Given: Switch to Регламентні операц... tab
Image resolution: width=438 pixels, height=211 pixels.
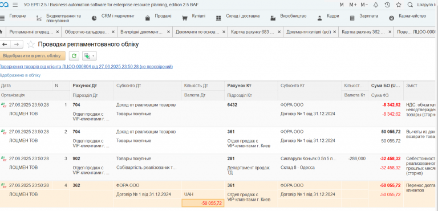Looking at the screenshot, I should pos(31,32).
